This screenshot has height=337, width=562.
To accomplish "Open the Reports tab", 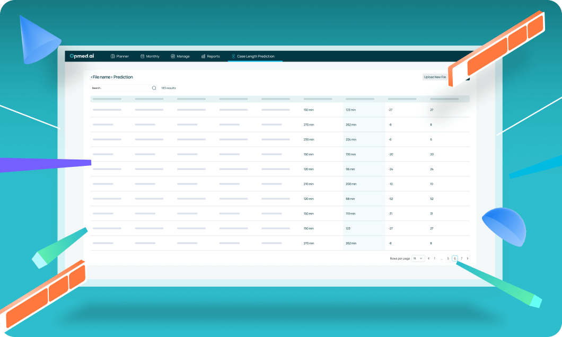I will 210,56.
